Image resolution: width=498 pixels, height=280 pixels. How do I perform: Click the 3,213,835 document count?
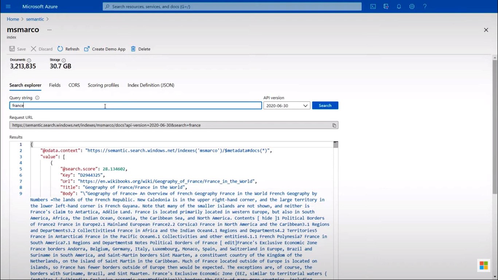23,66
